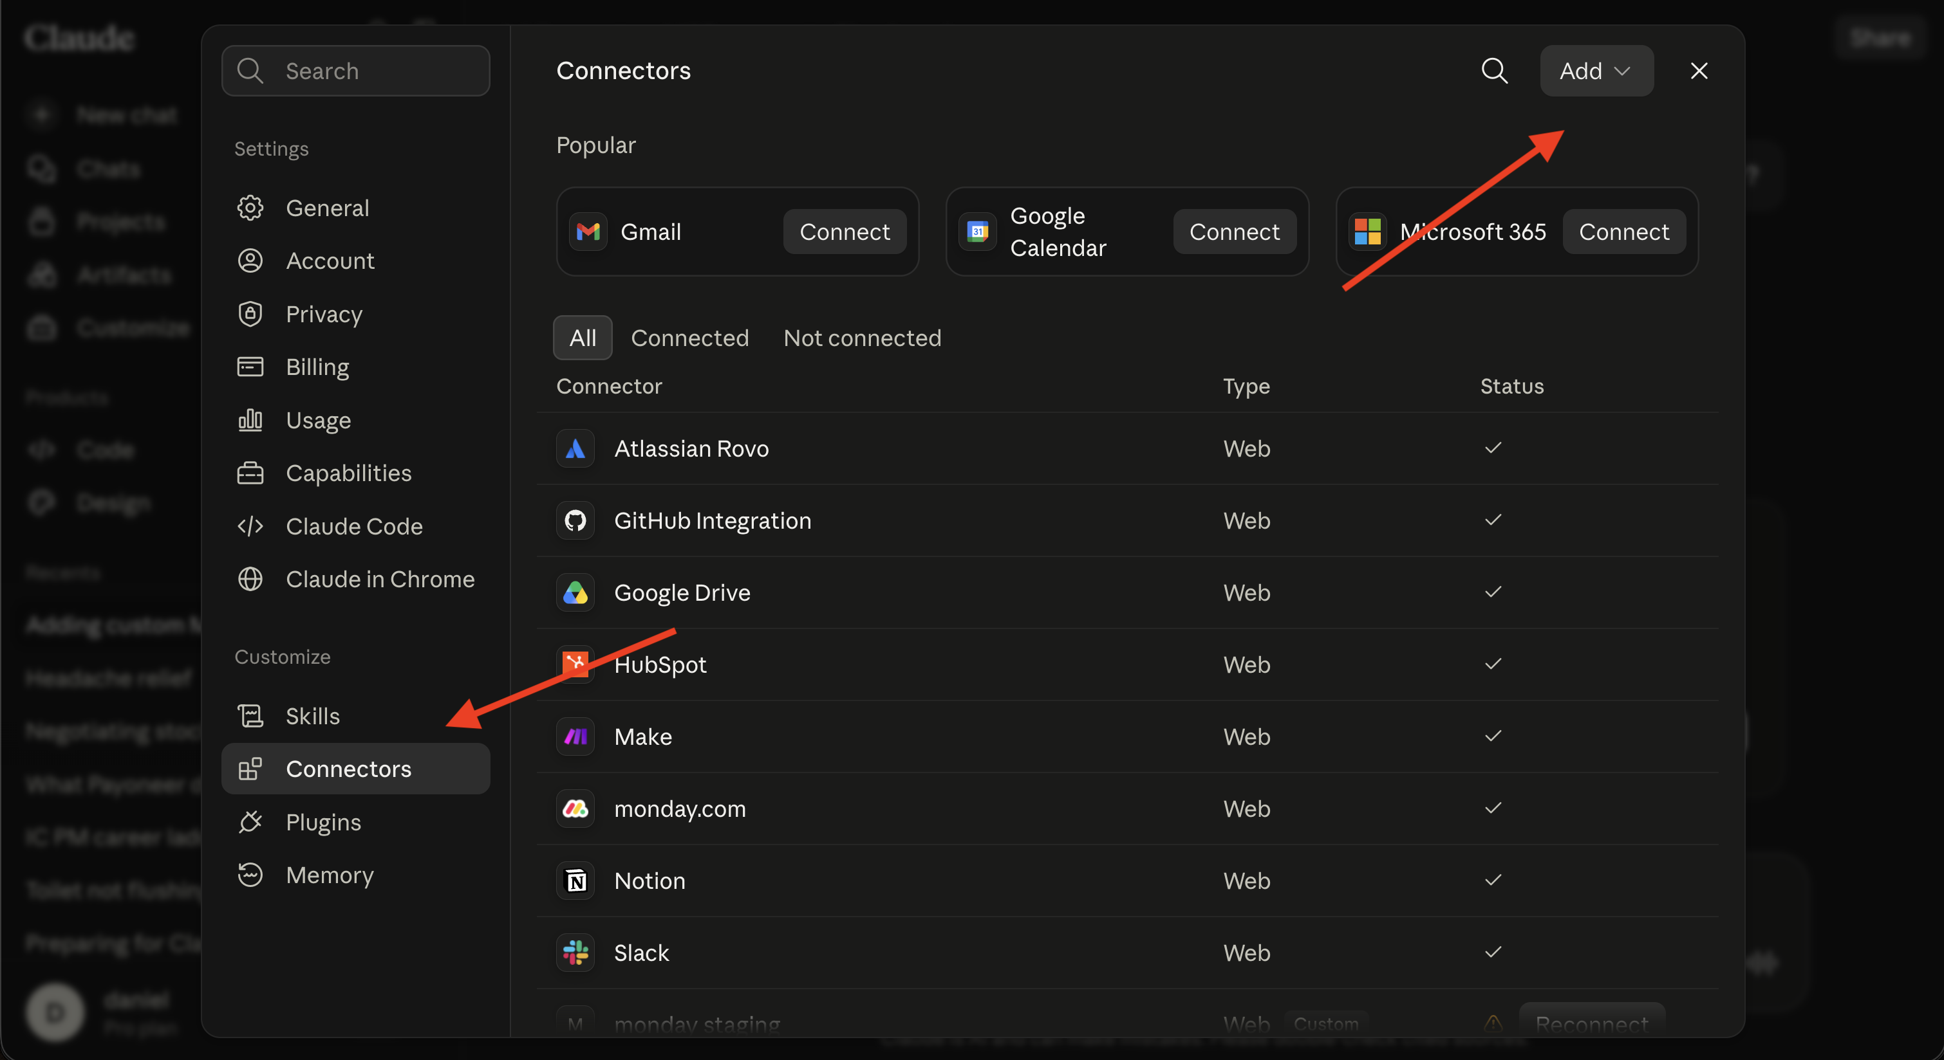Click the Atlassian Rovo status checkmark
This screenshot has height=1060, width=1944.
point(1493,448)
